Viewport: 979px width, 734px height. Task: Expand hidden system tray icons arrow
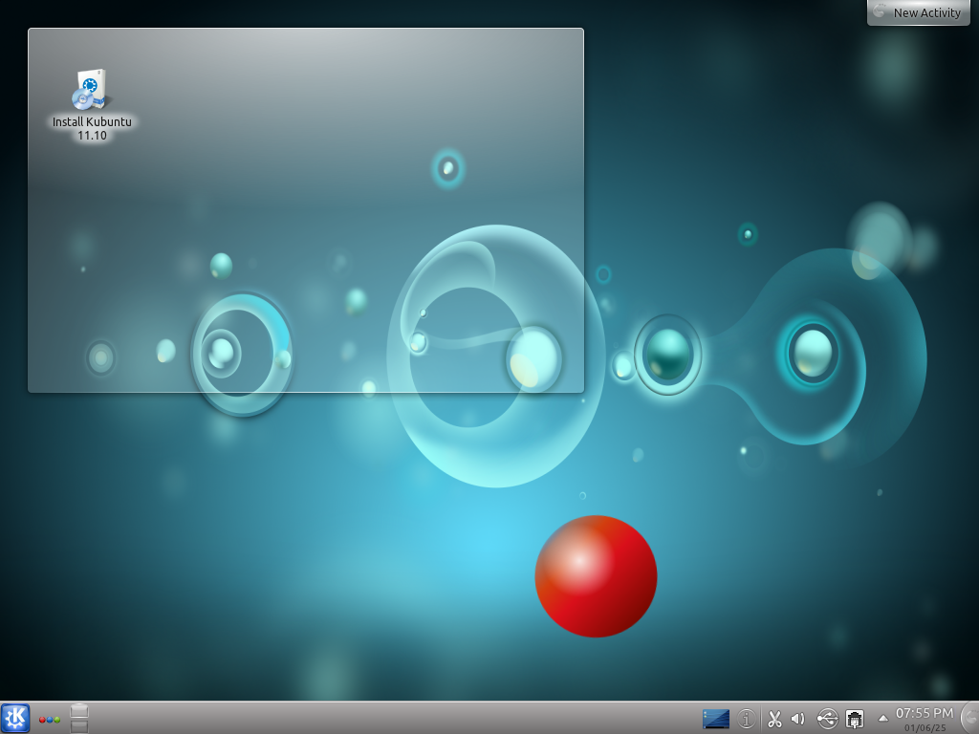[882, 718]
